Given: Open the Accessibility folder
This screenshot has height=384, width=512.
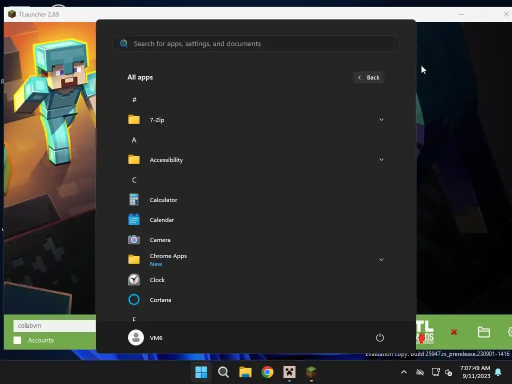Looking at the screenshot, I should pos(255,159).
